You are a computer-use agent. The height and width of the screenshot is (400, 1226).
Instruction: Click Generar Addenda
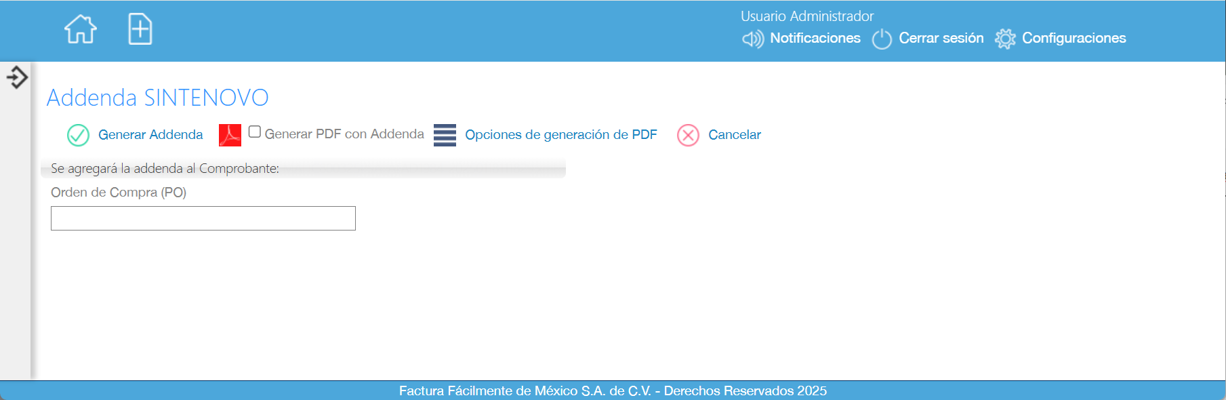(x=150, y=134)
